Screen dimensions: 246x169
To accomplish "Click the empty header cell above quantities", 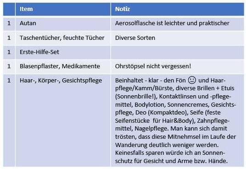I will pyautogui.click(x=9, y=9).
